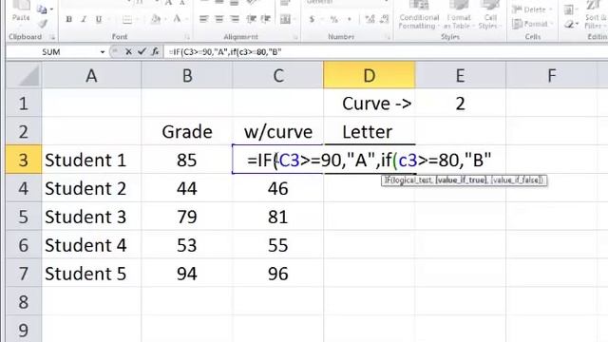Open Insert Function fx dialog
The width and height of the screenshot is (608, 342).
coord(155,51)
